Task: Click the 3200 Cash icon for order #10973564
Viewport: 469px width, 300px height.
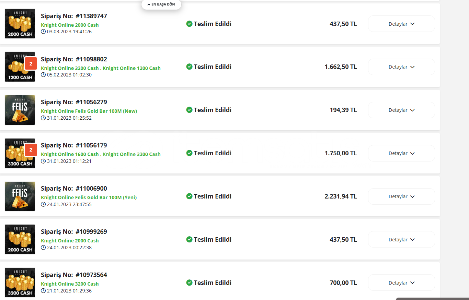Action: coord(20,283)
